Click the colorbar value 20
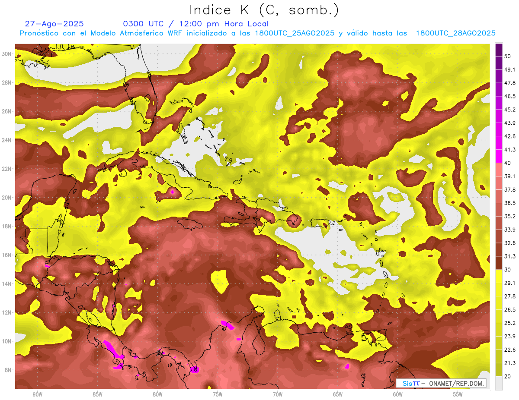This screenshot has width=519, height=400. [508, 376]
